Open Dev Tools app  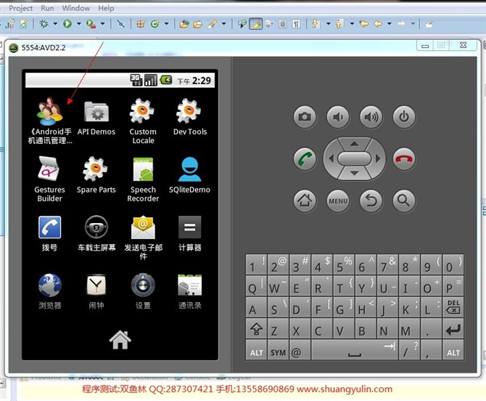click(190, 117)
